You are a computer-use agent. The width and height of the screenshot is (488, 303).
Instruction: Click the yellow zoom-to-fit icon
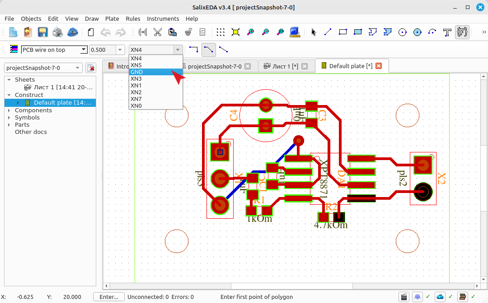[235, 32]
